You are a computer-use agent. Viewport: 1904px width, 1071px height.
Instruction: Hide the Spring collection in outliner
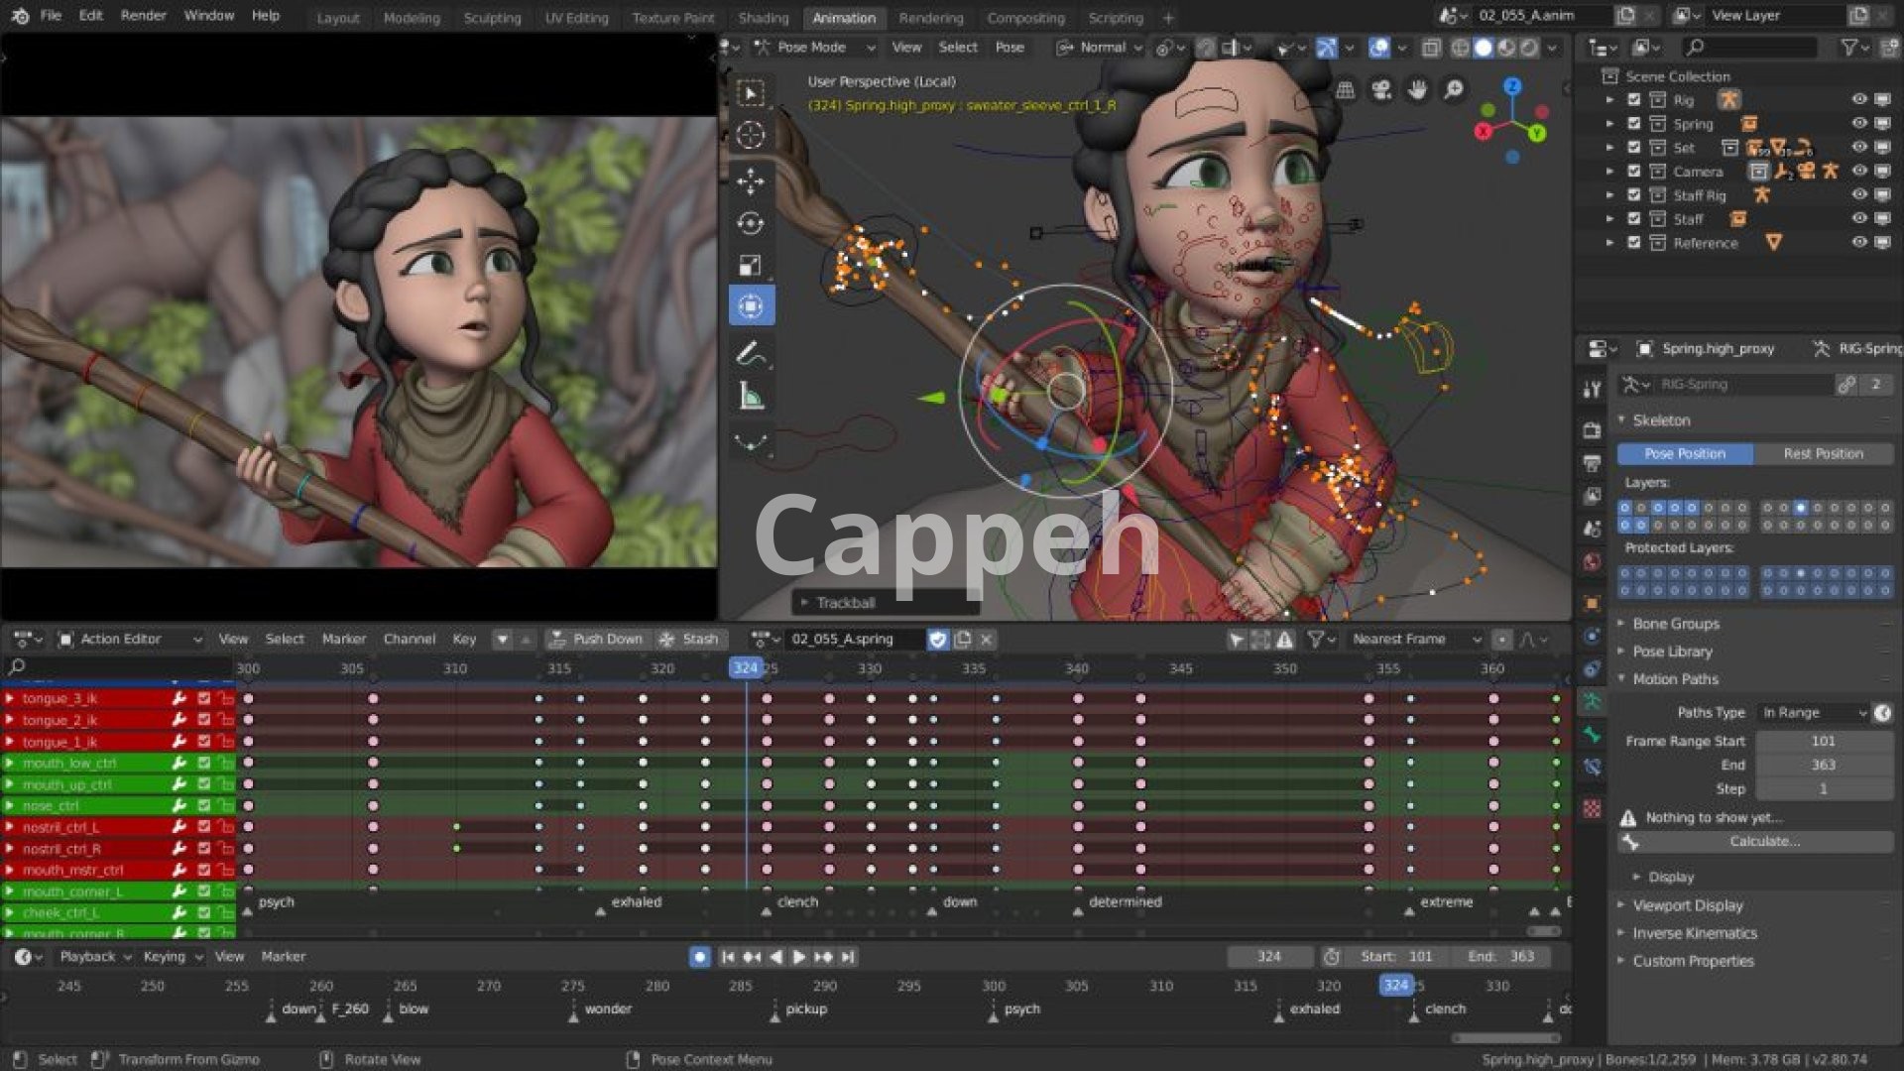pyautogui.click(x=1858, y=124)
